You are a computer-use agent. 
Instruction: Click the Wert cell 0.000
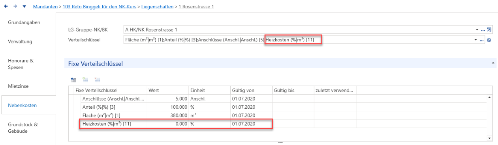click(x=168, y=124)
